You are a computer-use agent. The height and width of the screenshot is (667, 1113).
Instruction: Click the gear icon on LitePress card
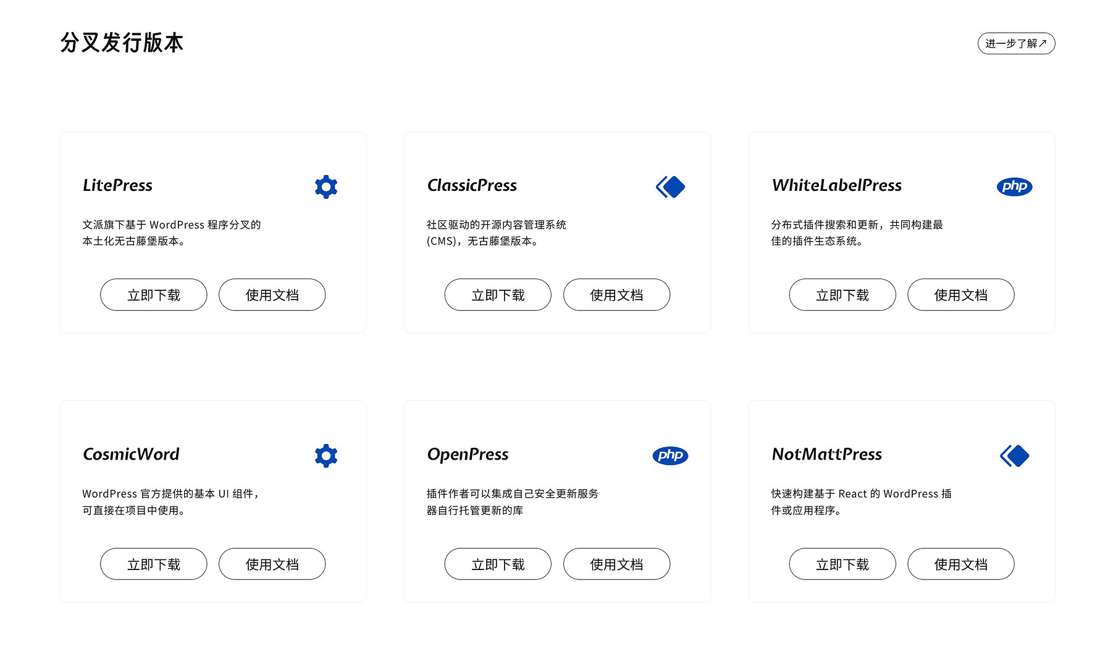325,187
